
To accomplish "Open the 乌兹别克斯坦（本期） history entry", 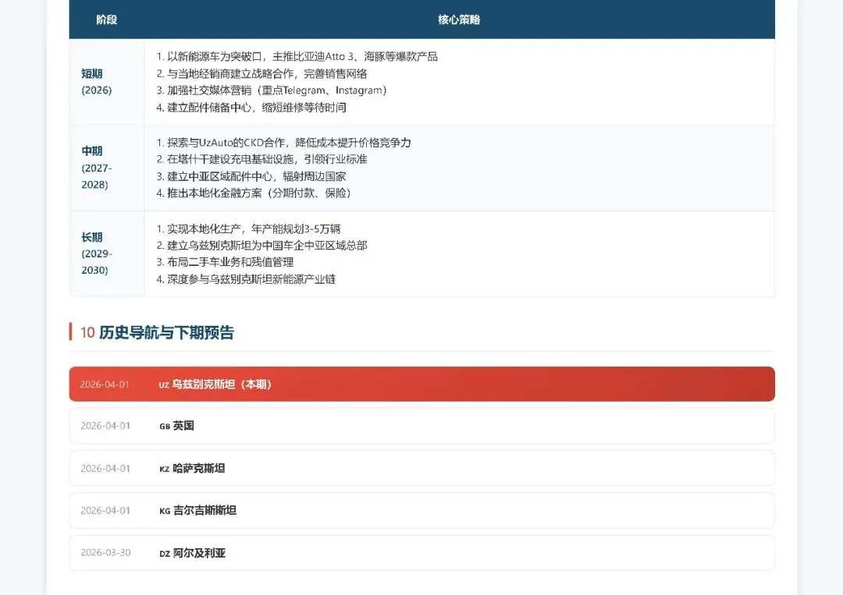I will [422, 384].
